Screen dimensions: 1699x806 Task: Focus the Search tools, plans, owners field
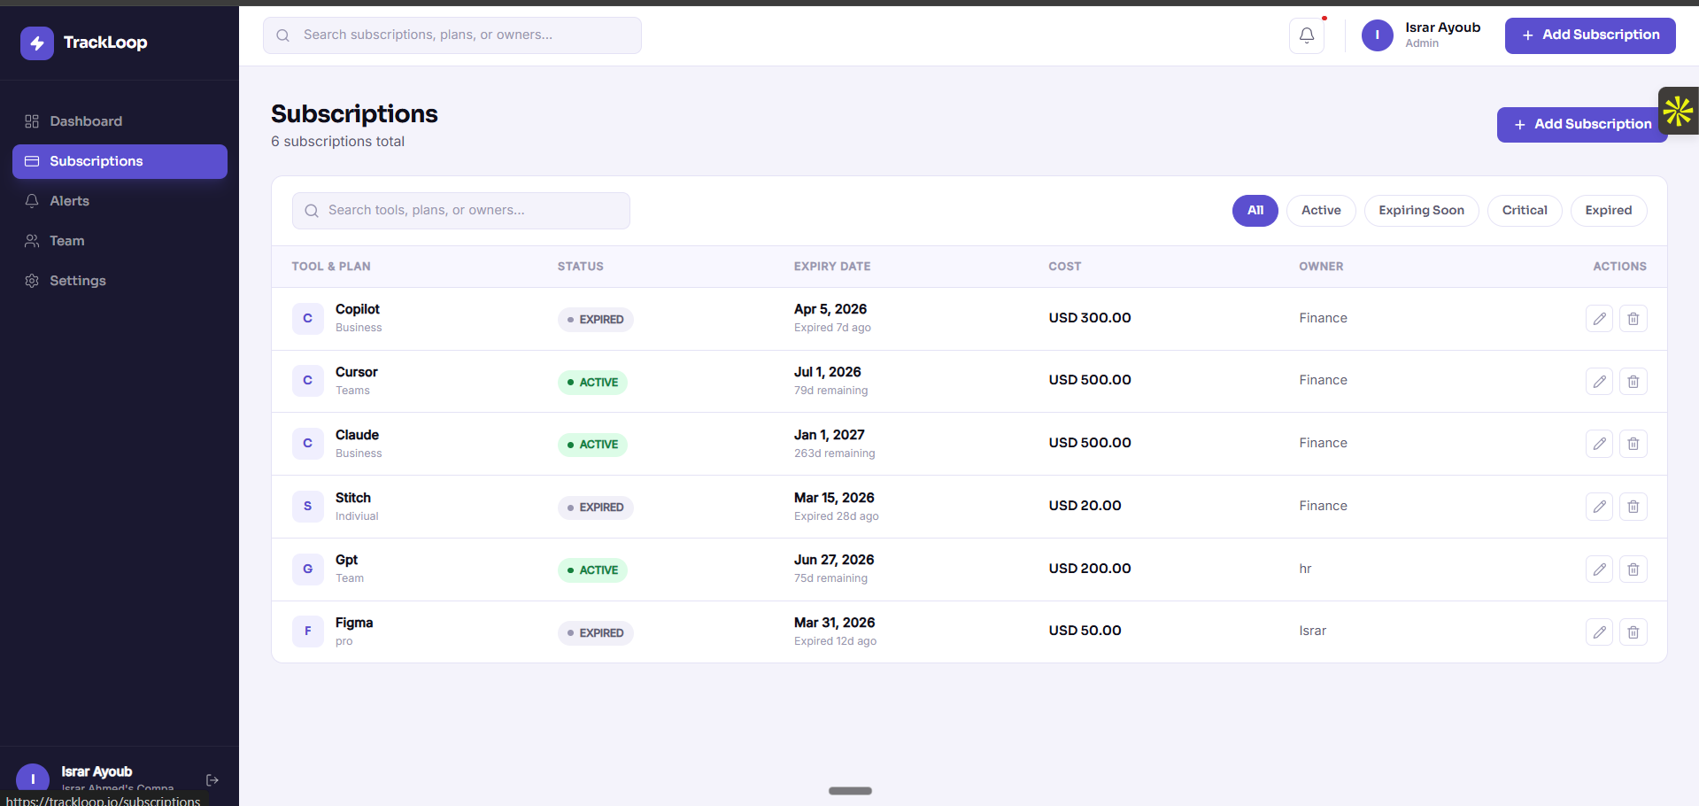pyautogui.click(x=461, y=211)
